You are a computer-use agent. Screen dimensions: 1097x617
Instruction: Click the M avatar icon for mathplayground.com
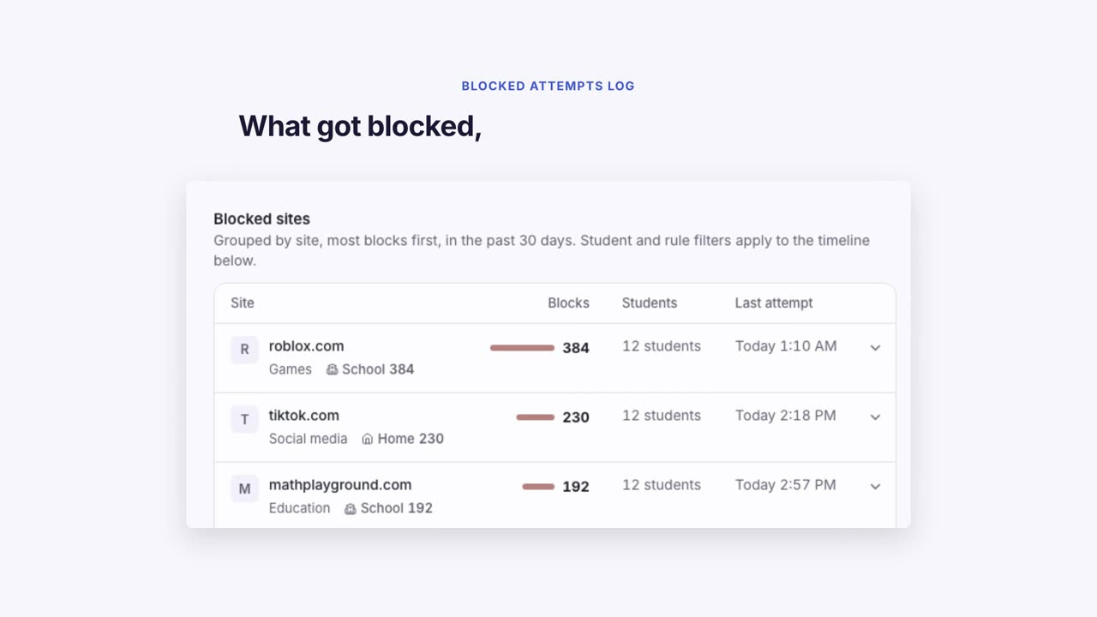click(244, 488)
